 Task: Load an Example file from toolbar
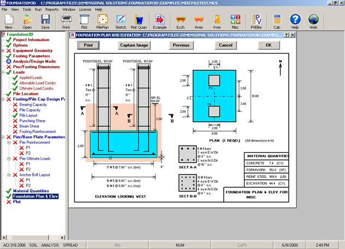(160, 22)
